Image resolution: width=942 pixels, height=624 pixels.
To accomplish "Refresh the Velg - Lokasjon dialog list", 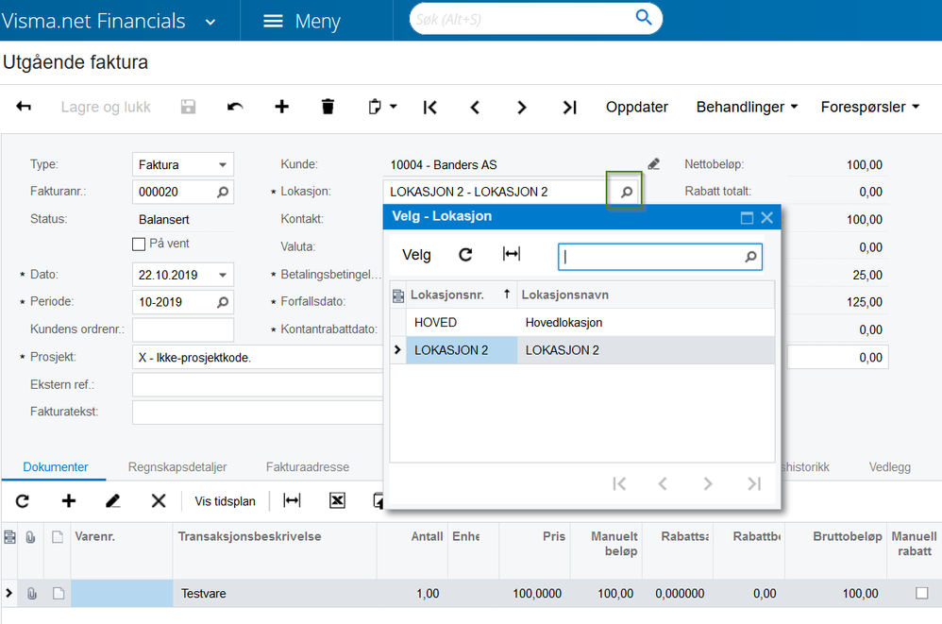I will coord(465,255).
